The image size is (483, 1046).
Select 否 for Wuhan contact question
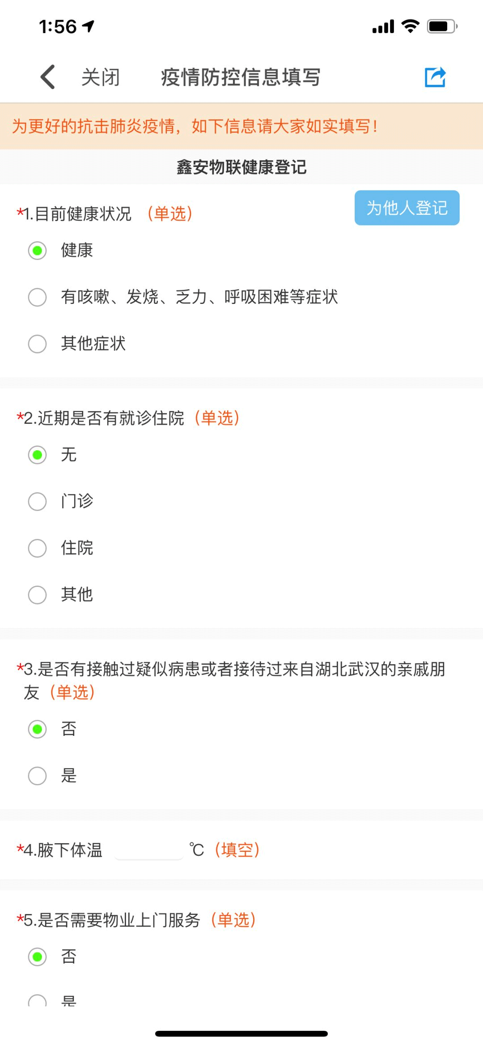click(38, 729)
